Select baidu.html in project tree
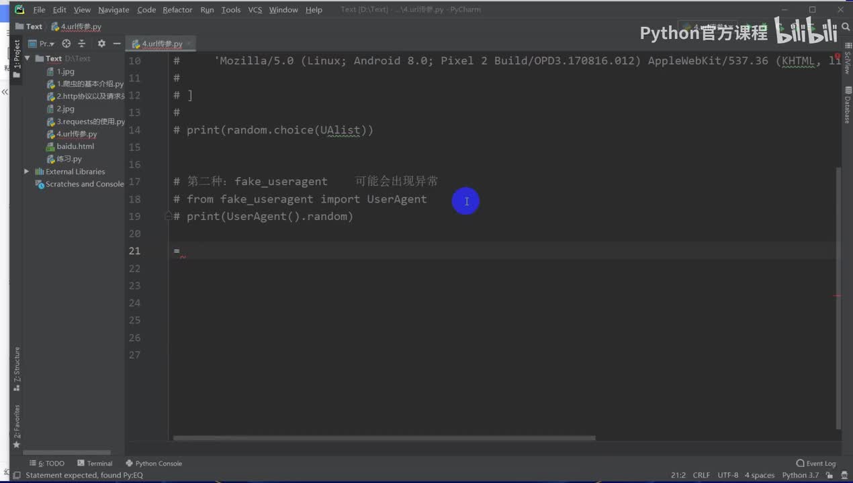853x483 pixels. [70, 146]
